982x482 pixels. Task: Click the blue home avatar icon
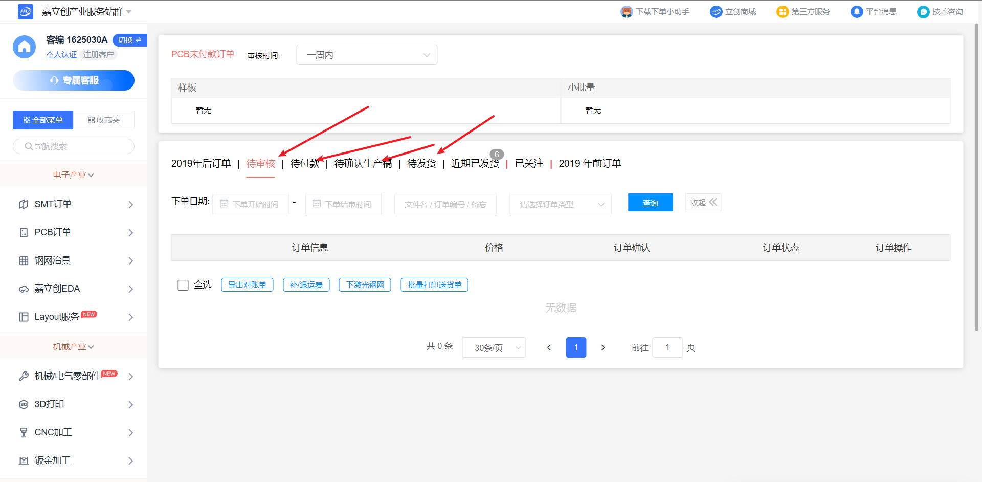24,47
